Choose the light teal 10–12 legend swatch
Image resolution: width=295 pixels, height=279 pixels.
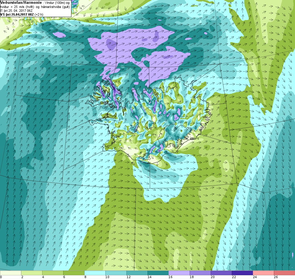(x=116, y=273)
